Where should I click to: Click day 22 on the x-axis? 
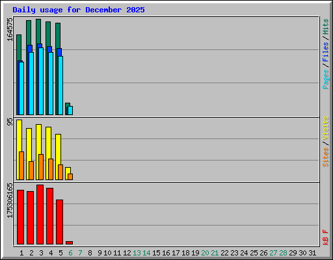[x=224, y=253]
